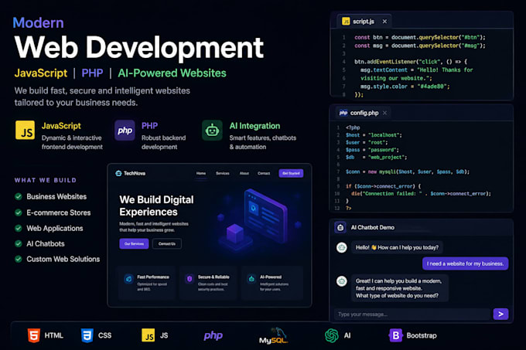Send the chatbot message with arrow button

click(500, 314)
